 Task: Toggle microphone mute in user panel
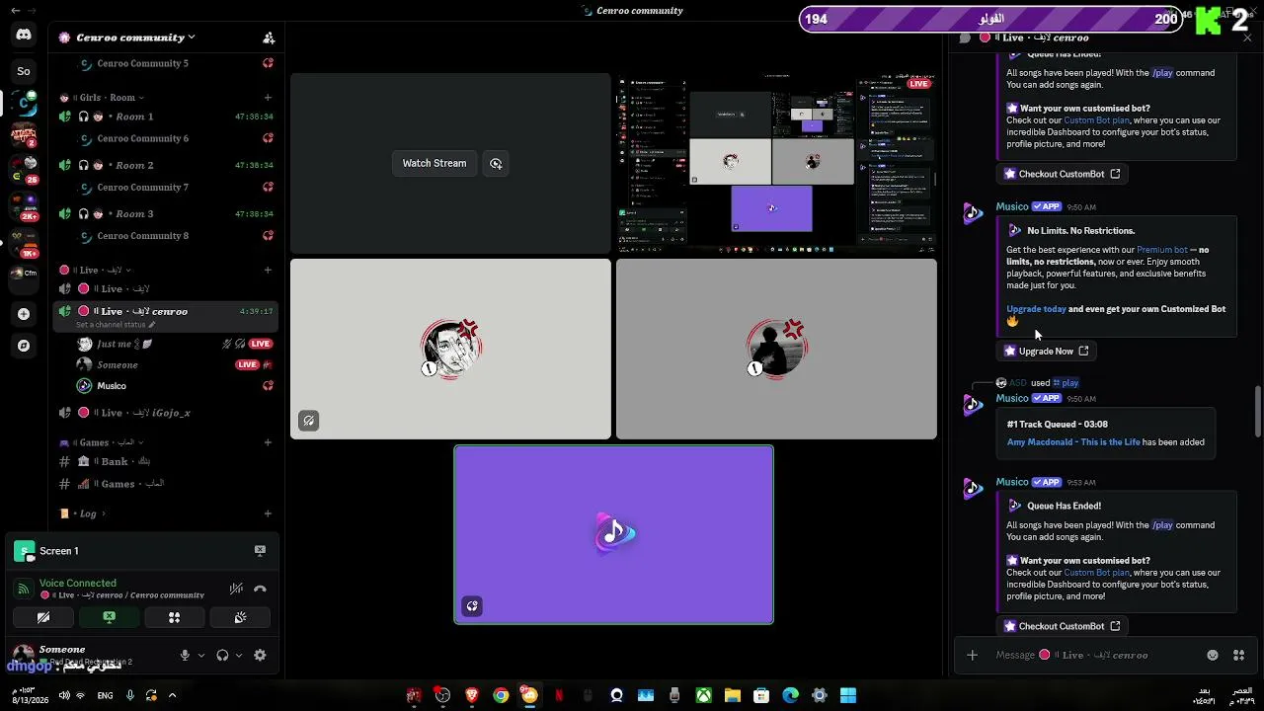(185, 655)
